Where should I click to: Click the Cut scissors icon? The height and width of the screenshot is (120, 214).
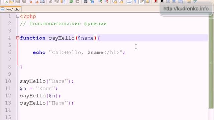click(50, 1)
